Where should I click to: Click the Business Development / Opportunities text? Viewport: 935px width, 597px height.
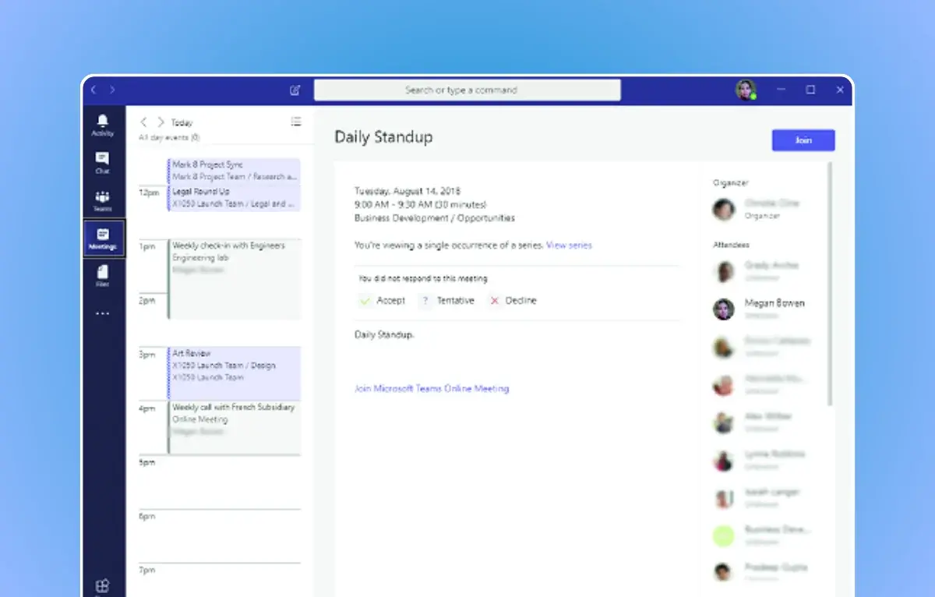tap(435, 218)
